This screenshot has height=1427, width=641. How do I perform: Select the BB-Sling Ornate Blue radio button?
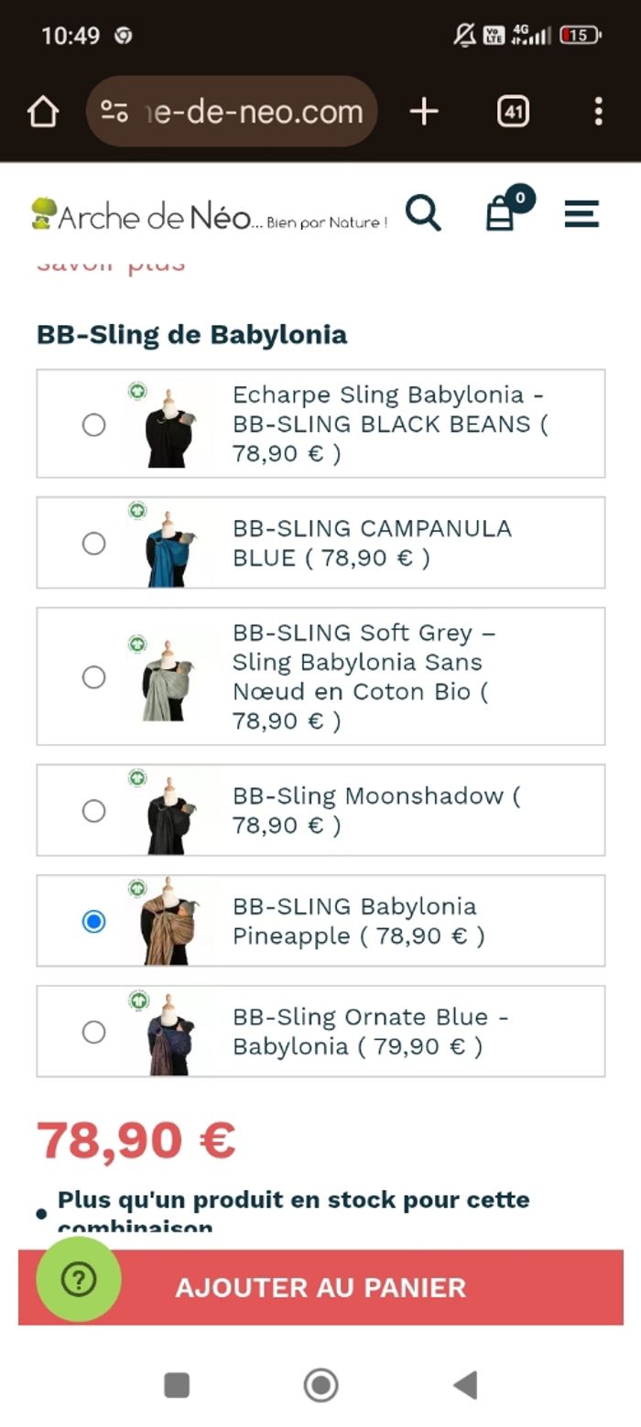[x=93, y=1032]
